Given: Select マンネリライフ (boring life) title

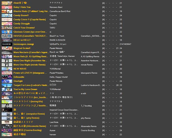Looking at the screenshot, I should [x=28, y=102].
